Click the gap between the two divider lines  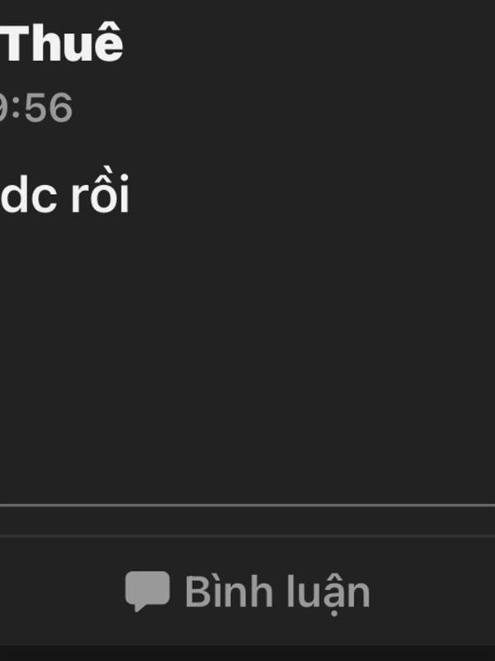tap(247, 521)
